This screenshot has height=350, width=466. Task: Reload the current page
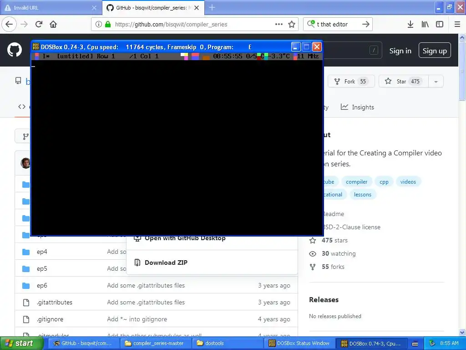pos(39,24)
